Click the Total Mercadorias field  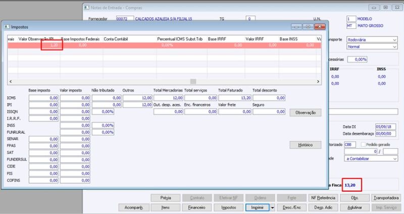169,98
